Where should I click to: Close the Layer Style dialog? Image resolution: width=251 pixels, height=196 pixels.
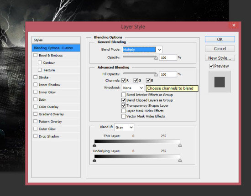coord(234,25)
